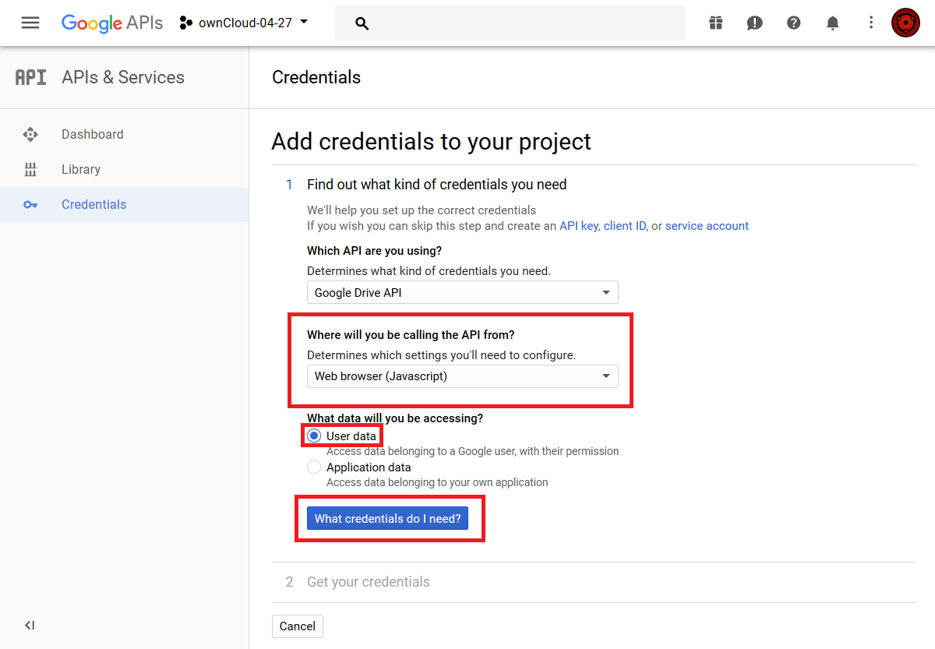The image size is (935, 649).
Task: Click the feedback icon in the top bar
Action: (x=754, y=23)
